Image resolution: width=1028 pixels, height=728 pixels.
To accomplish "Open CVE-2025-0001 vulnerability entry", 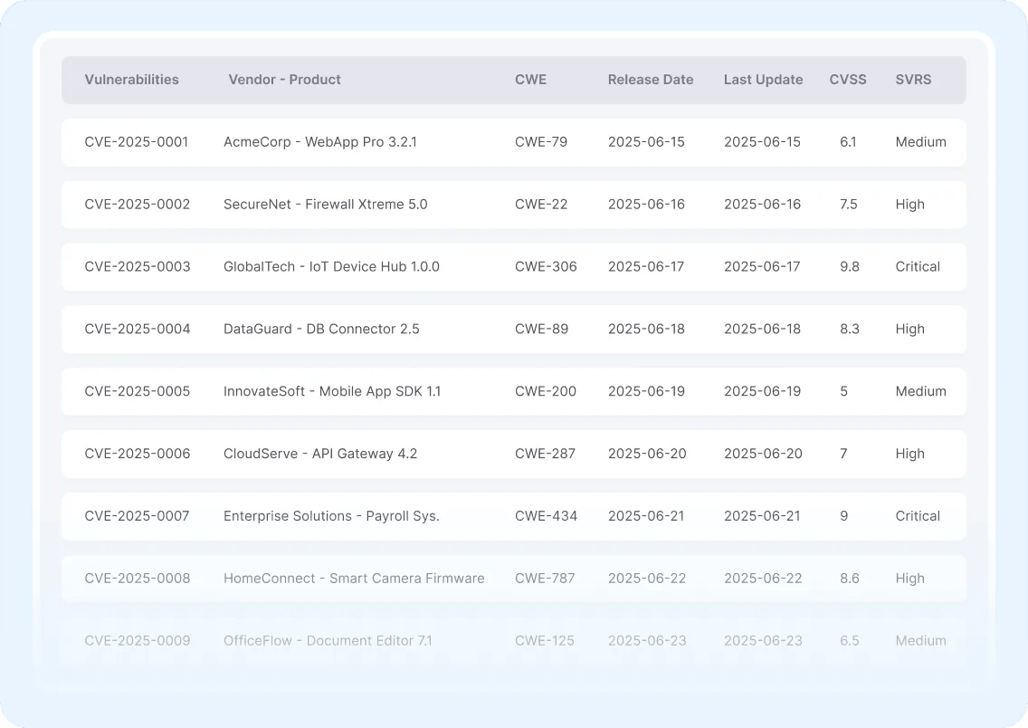I will click(137, 142).
